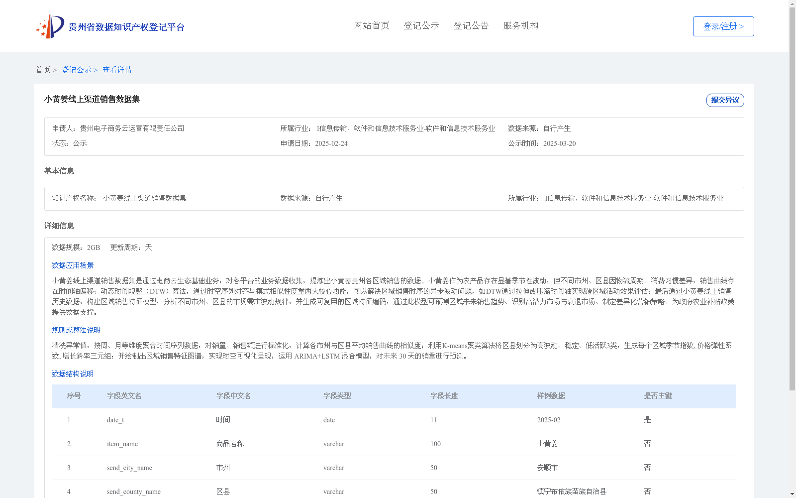
Task: Click the platform logo icon
Action: (50, 26)
